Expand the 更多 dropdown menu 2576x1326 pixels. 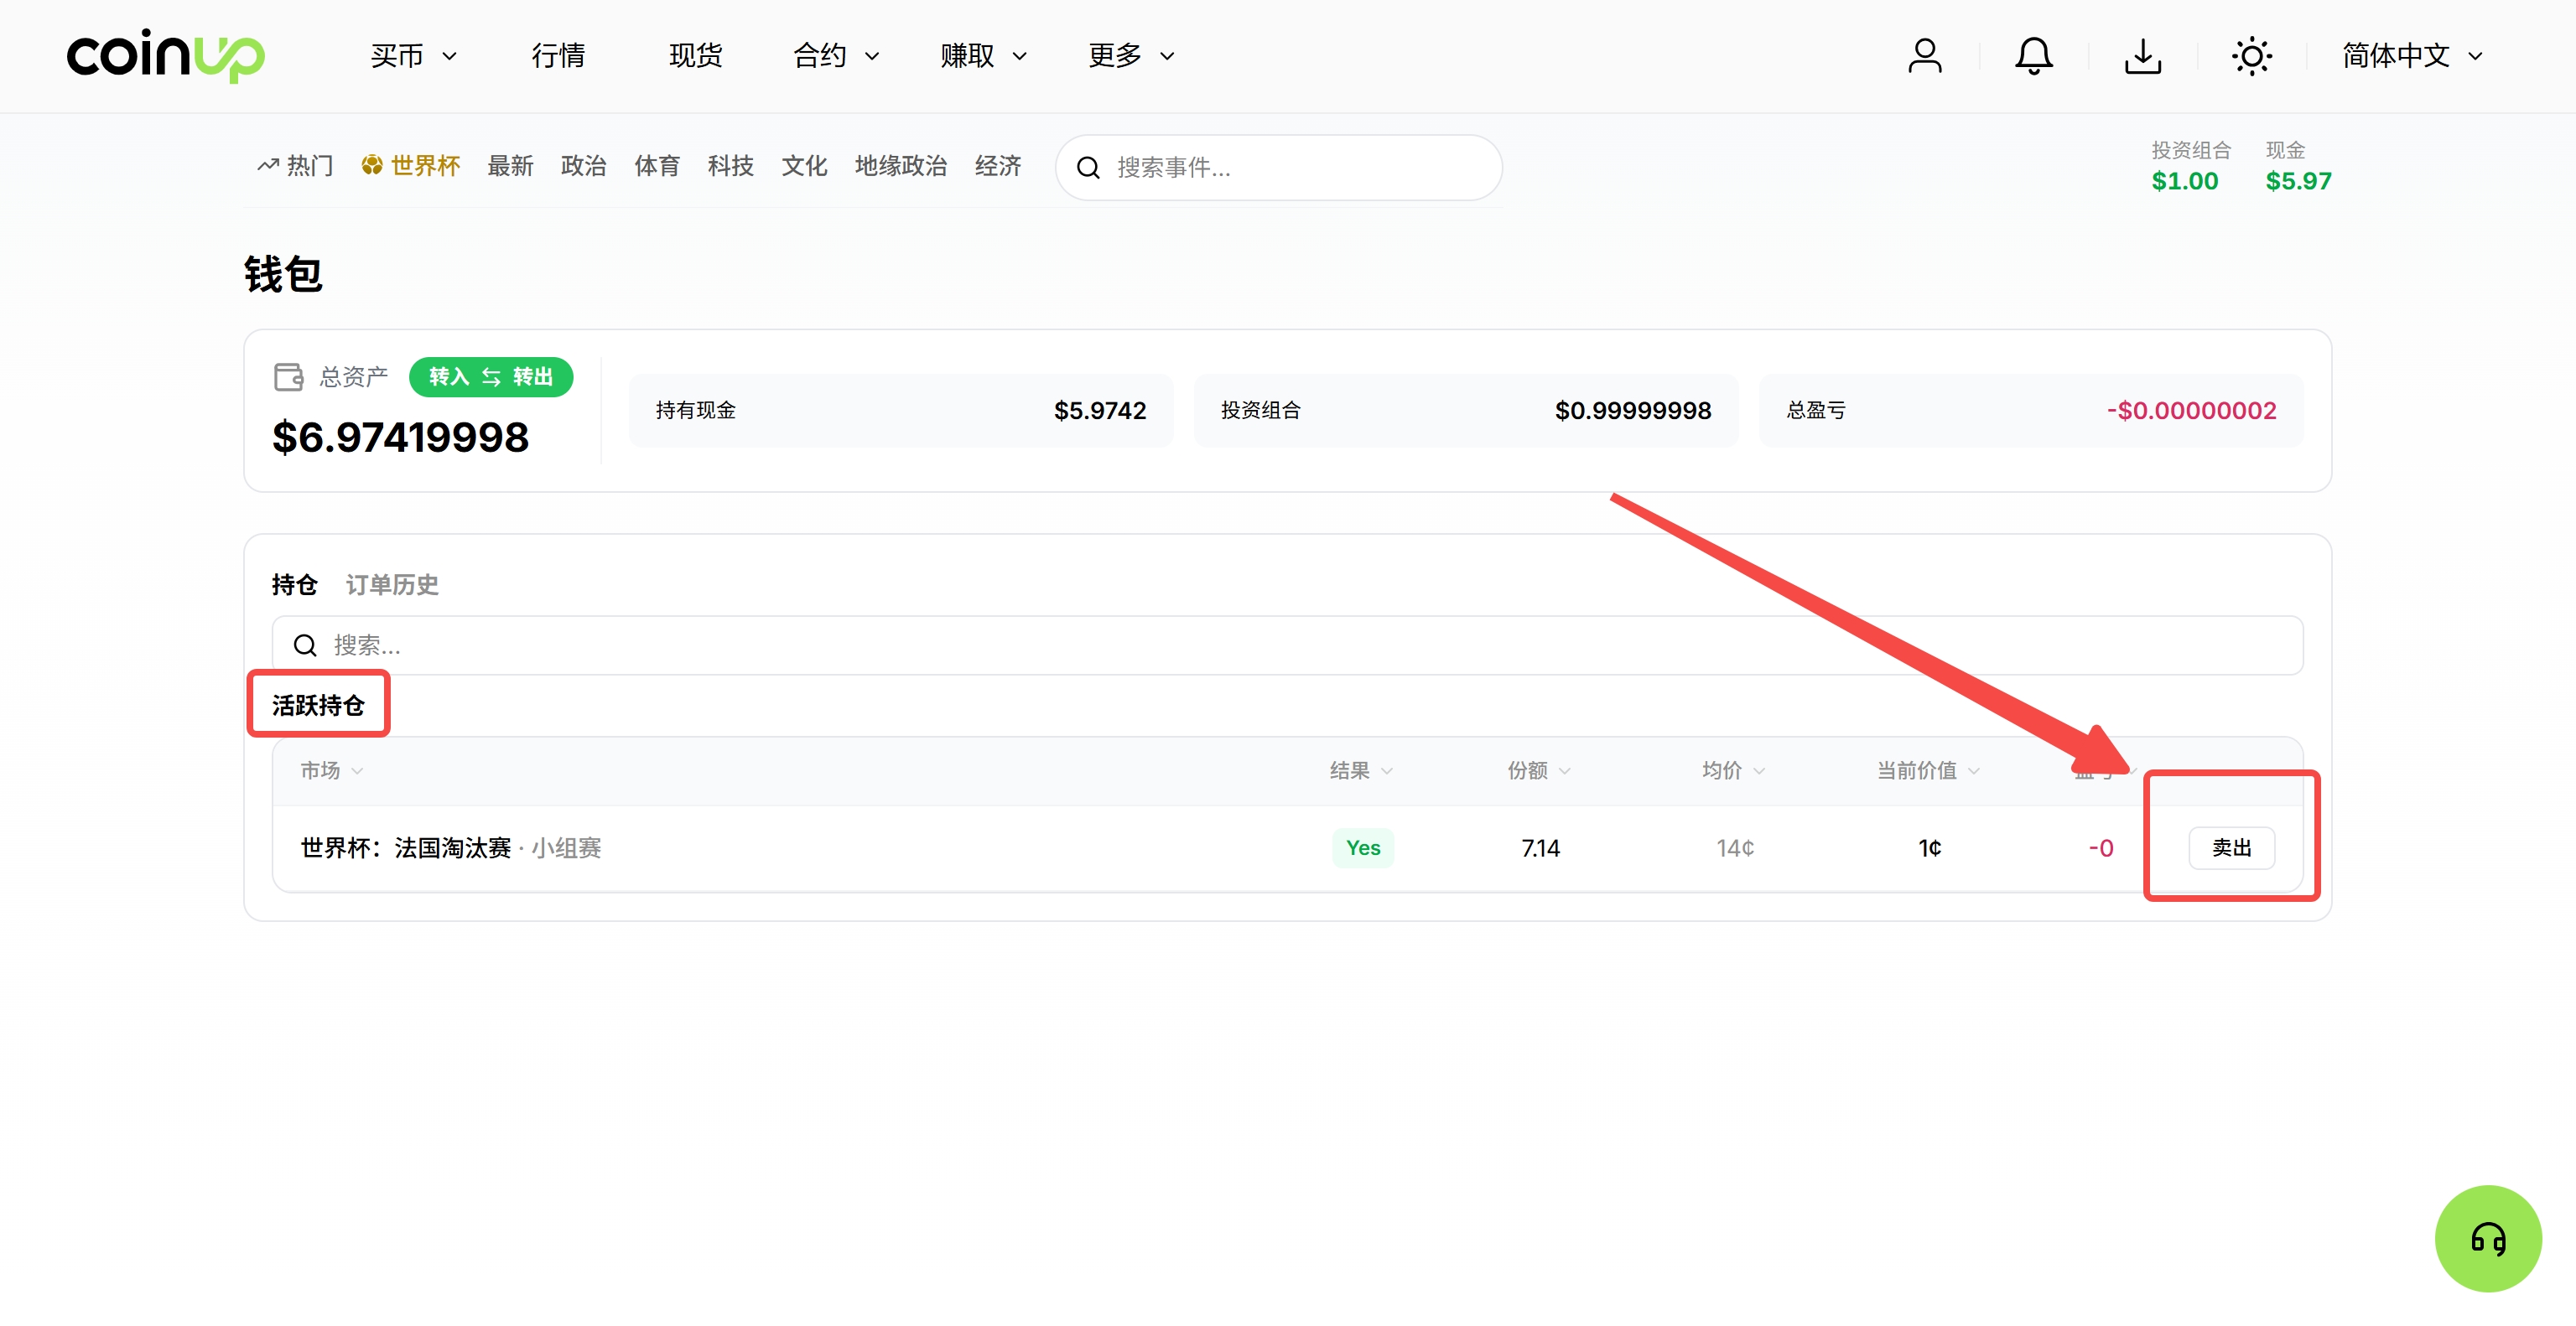click(x=1131, y=56)
